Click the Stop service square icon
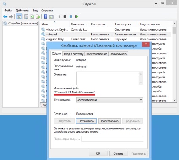 coord(65,16)
